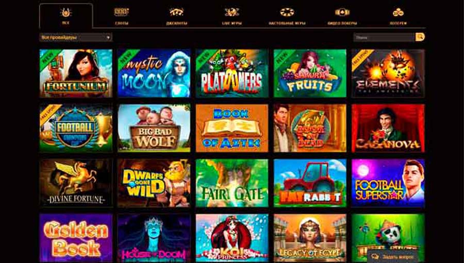The image size is (464, 263).
Task: Open the ask a question chat button
Action: pyautogui.click(x=393, y=256)
